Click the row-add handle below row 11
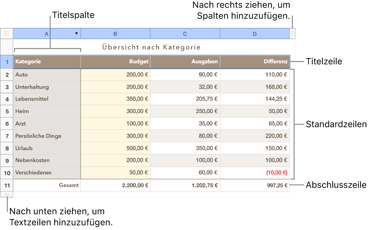 click(7, 195)
